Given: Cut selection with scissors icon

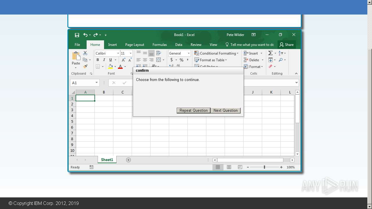Looking at the screenshot, I should 85,53.
